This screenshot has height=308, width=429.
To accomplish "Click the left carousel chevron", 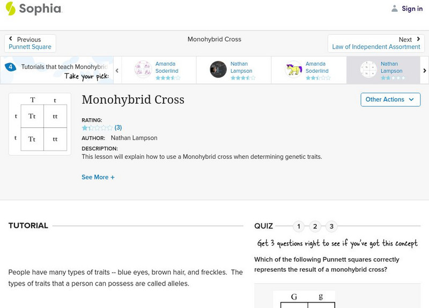I will (x=117, y=70).
